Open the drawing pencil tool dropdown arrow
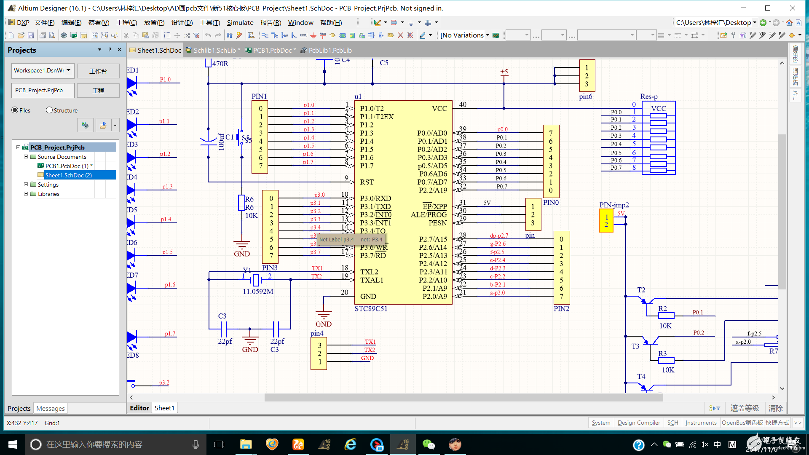The image size is (809, 455). 430,35
